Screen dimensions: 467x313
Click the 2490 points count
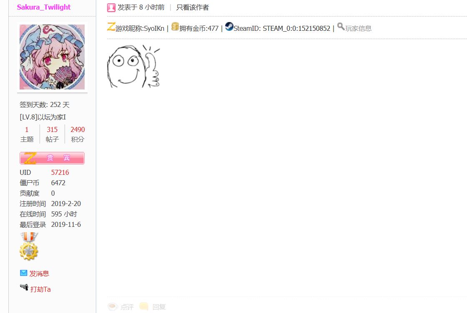[x=78, y=129]
